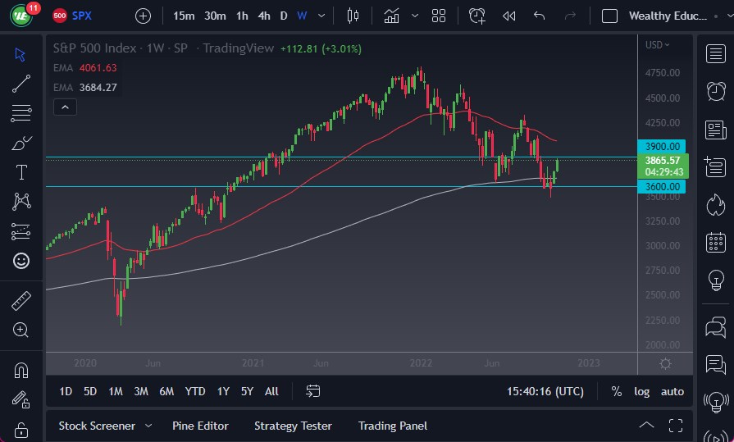Image resolution: width=734 pixels, height=442 pixels.
Task: Toggle the log scale option
Action: click(x=642, y=391)
